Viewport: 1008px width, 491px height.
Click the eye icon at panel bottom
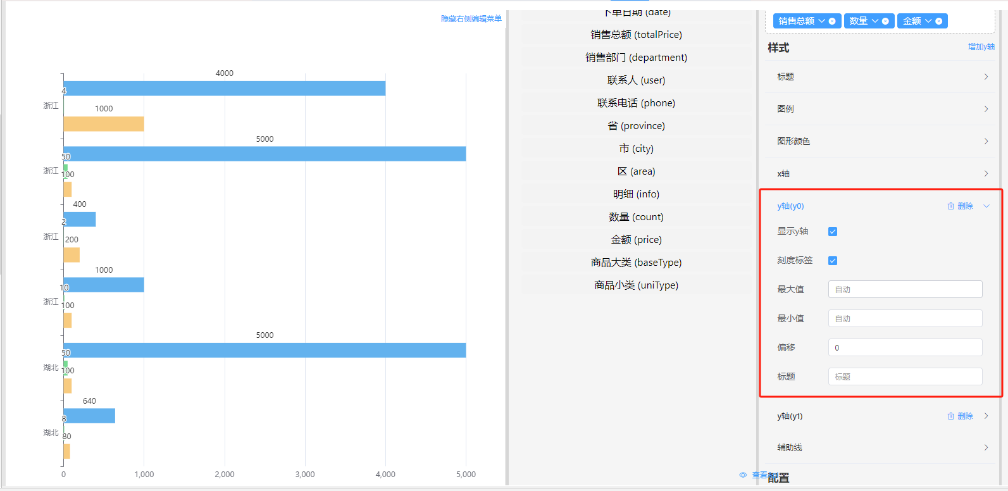[743, 475]
